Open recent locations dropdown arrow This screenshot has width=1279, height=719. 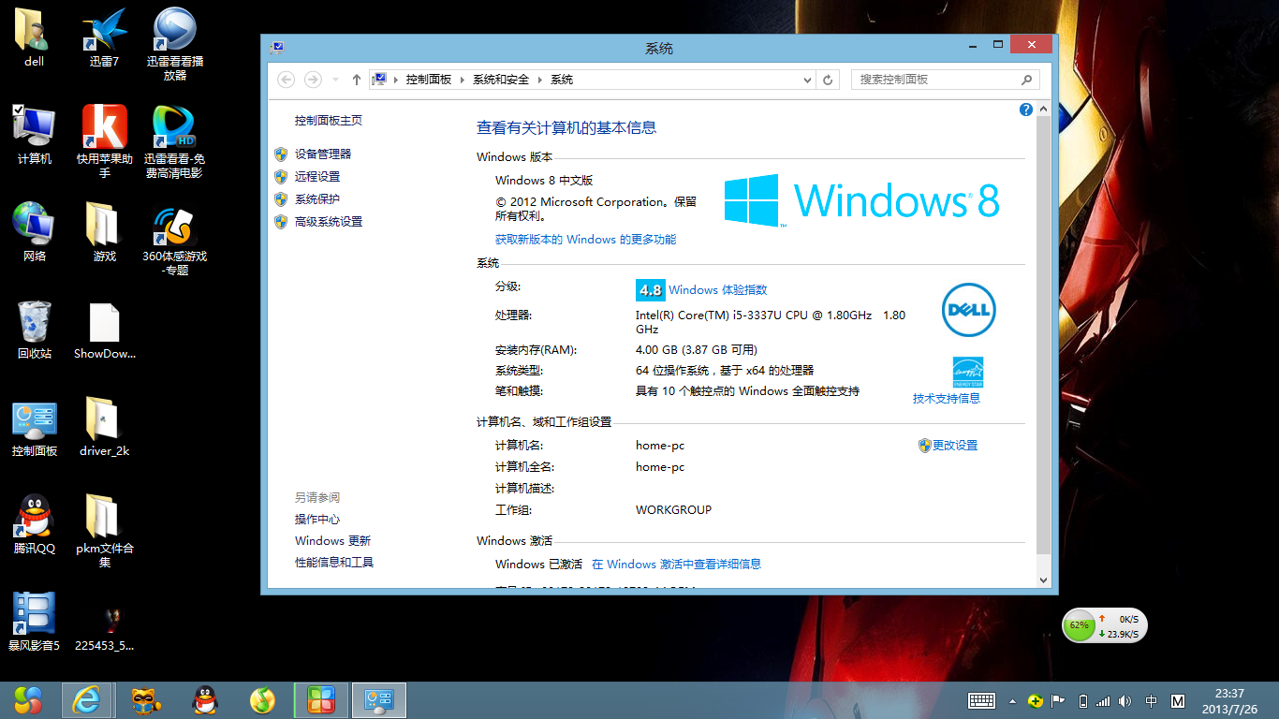pyautogui.click(x=335, y=80)
